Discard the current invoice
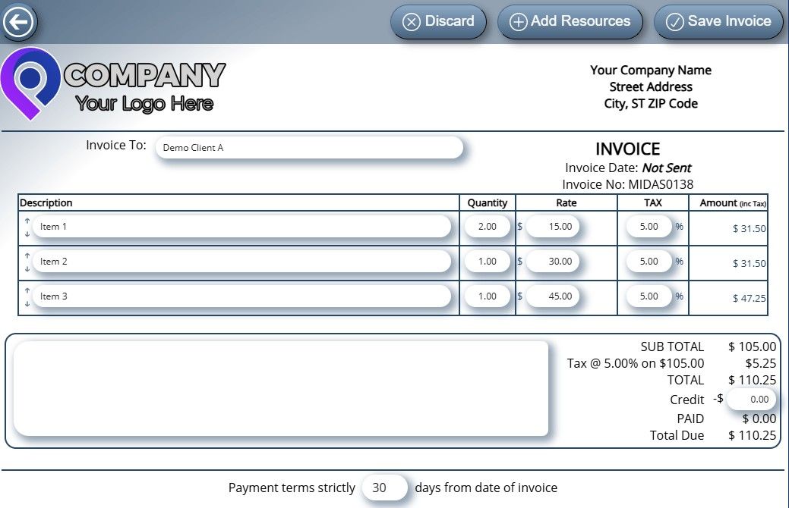The image size is (789, 508). (x=437, y=22)
